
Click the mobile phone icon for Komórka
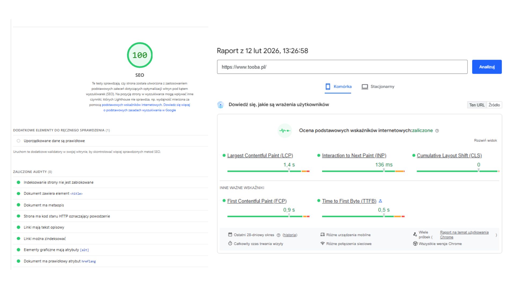[x=328, y=87]
